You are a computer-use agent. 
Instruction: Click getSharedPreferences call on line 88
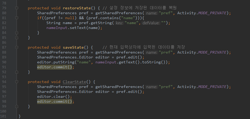[x=119, y=52]
